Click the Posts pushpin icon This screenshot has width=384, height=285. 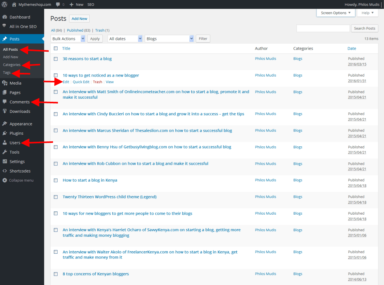[x=5, y=39]
